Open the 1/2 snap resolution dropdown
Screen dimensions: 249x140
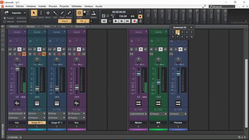[83, 21]
